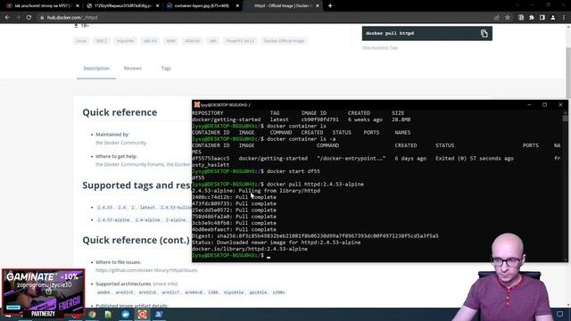Image resolution: width=571 pixels, height=321 pixels.
Task: Click 'docker start df55' terminal line
Action: pos(294,171)
